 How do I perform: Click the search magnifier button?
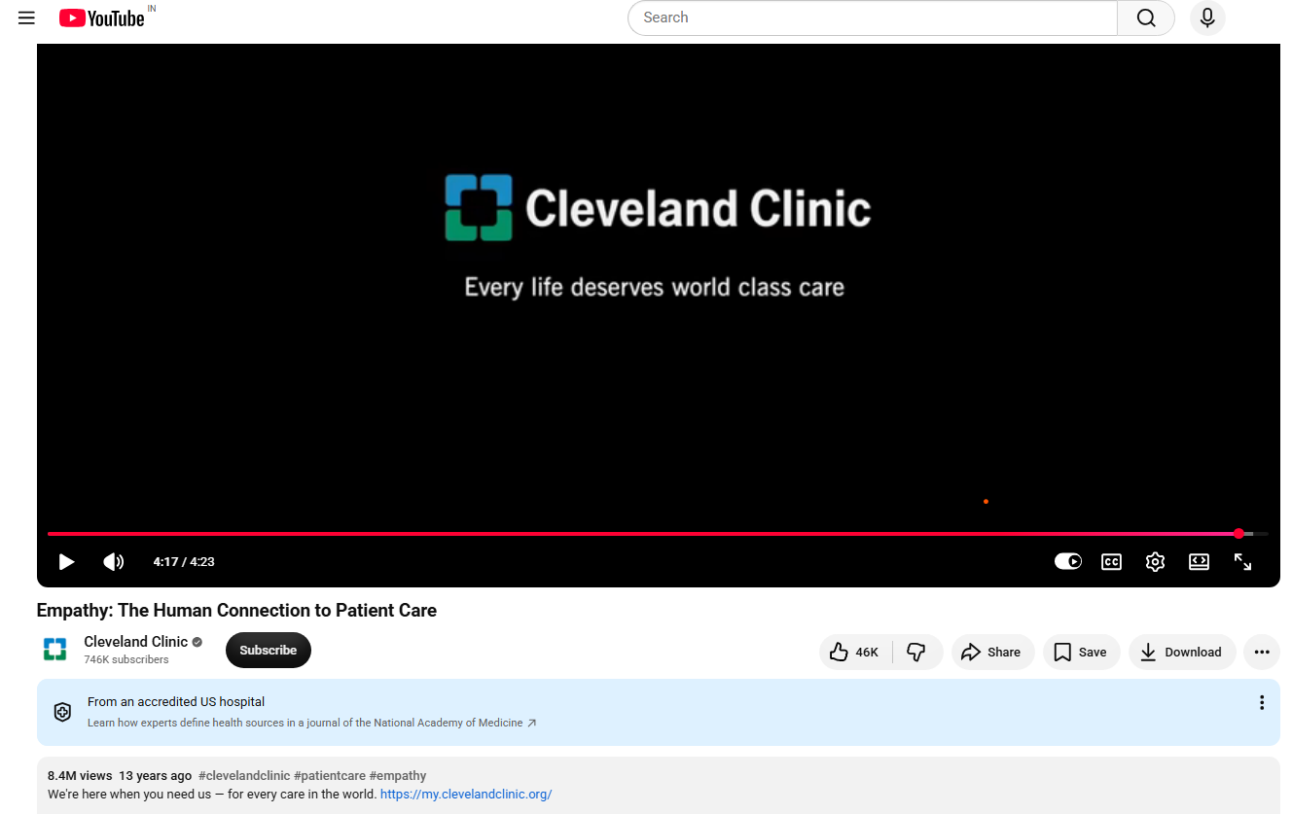[x=1146, y=18]
